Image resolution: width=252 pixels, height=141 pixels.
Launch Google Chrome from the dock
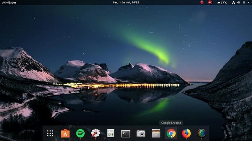point(171,133)
